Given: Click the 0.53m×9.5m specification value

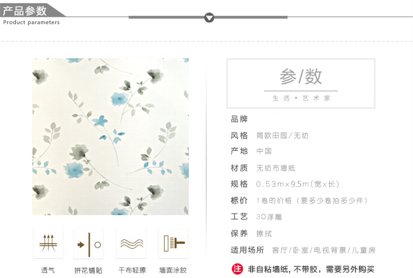Looking at the screenshot, I should [x=297, y=184].
